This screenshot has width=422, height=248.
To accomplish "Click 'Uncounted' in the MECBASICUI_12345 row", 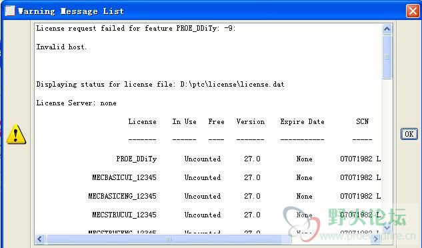I will (x=203, y=177).
